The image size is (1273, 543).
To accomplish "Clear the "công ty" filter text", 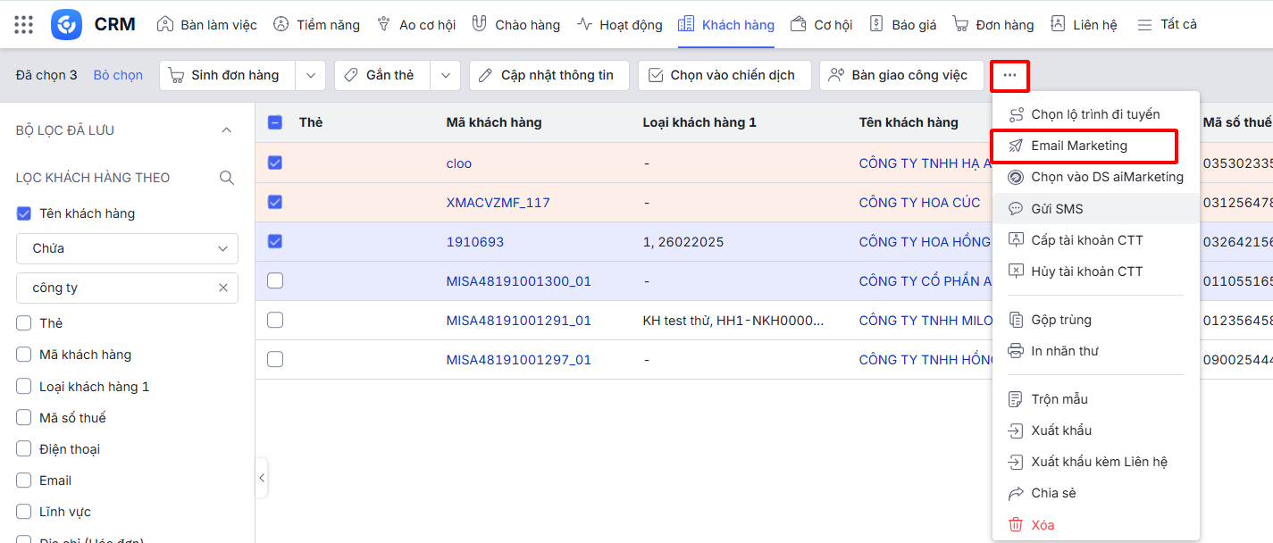I will (223, 288).
